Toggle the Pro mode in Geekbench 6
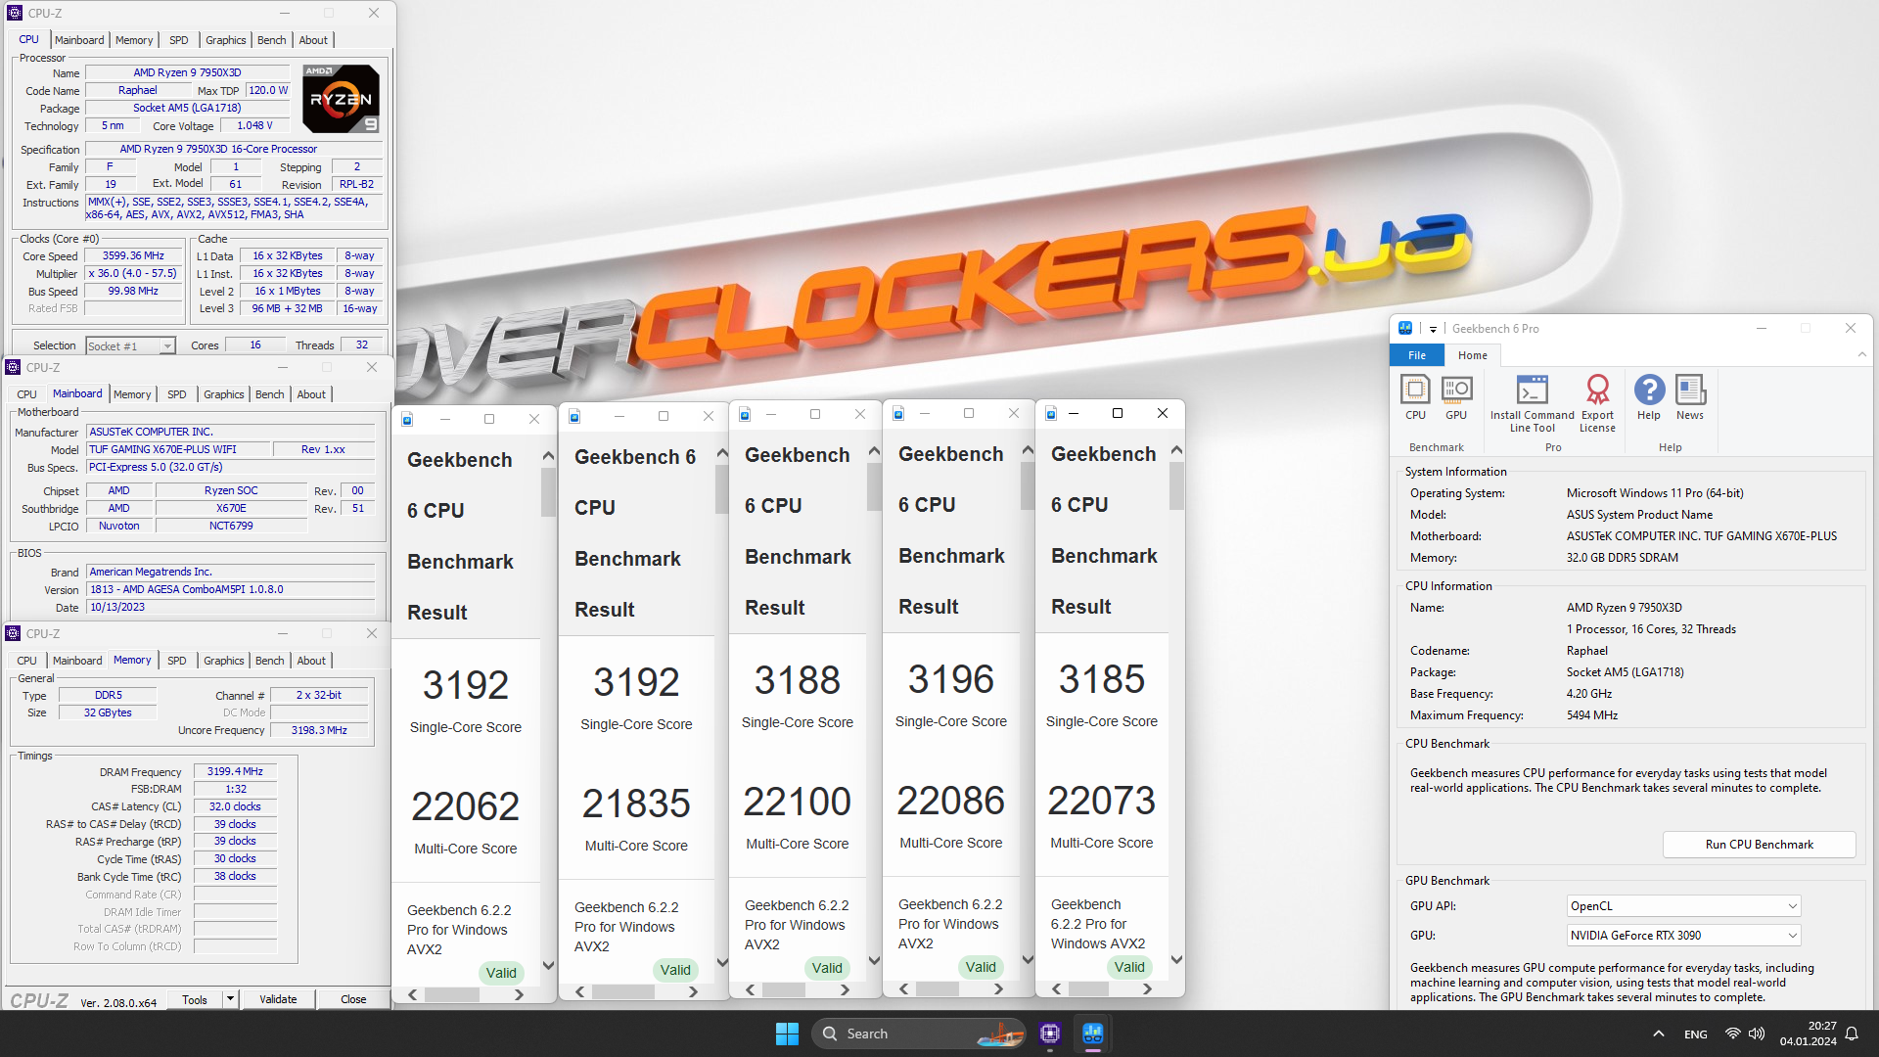 click(x=1554, y=446)
